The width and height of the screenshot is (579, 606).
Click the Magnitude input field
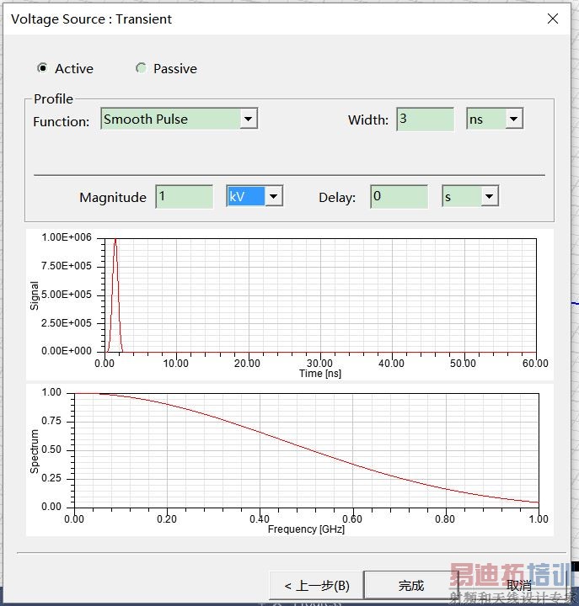[x=185, y=197]
